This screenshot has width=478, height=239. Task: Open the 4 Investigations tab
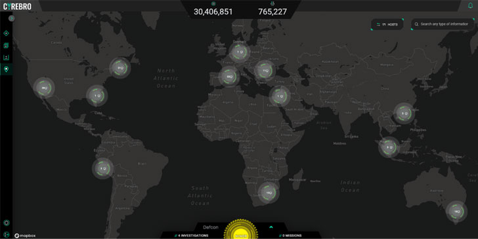click(x=192, y=236)
